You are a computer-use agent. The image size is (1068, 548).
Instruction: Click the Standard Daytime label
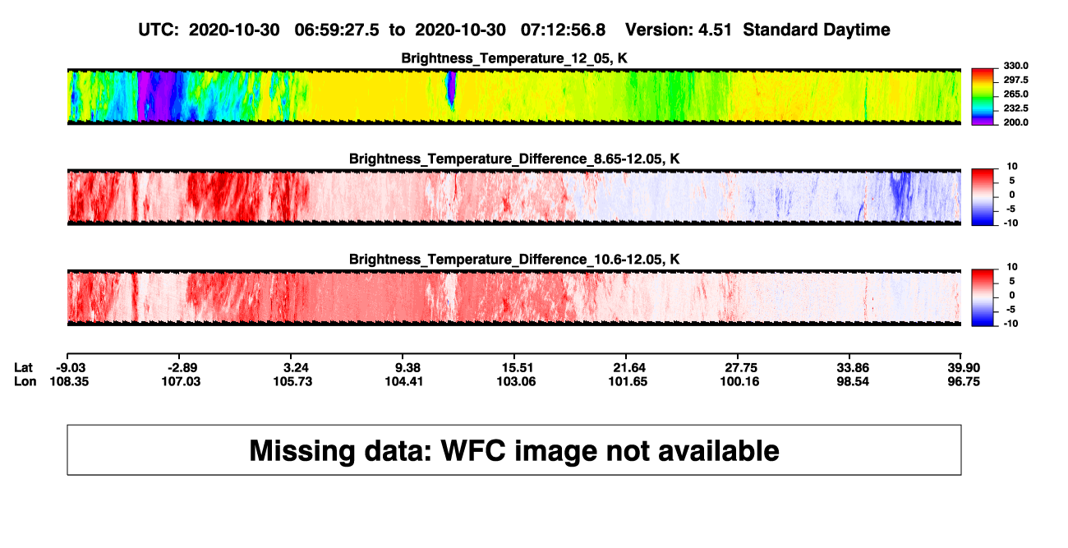(817, 30)
